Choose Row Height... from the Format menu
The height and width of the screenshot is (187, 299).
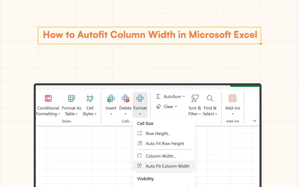(158, 134)
